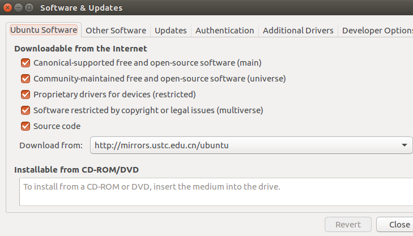The image size is (413, 236).
Task: Close the Software & Updates window
Action: [x=7, y=7]
